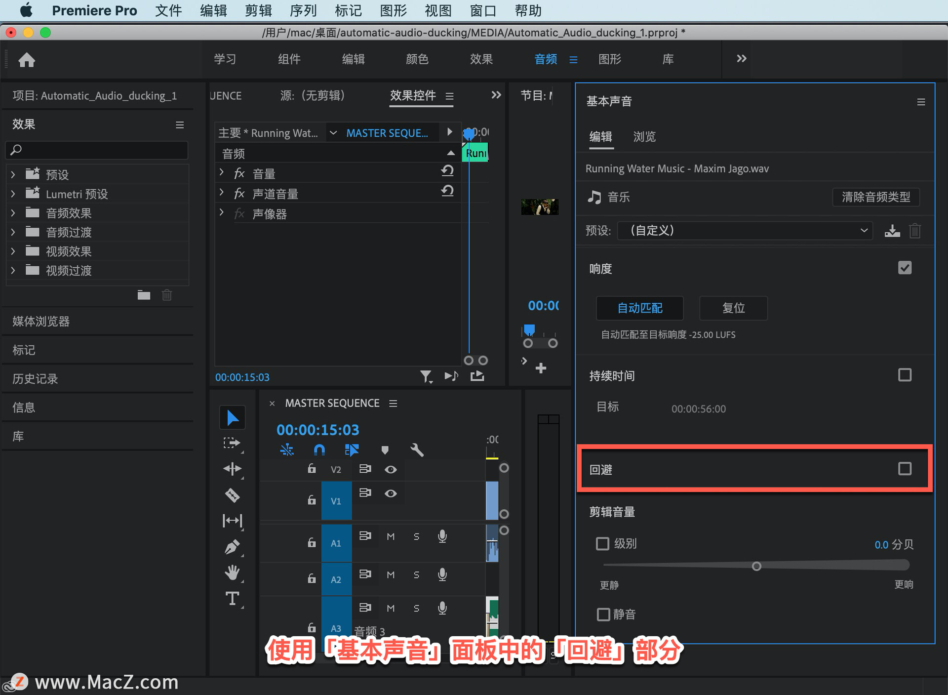The height and width of the screenshot is (695, 948).
Task: Select the Razor tool
Action: pyautogui.click(x=232, y=495)
